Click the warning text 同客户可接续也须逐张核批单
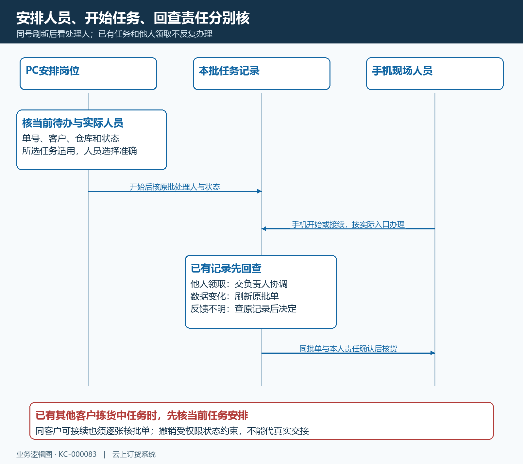The image size is (523, 464). click(x=93, y=431)
